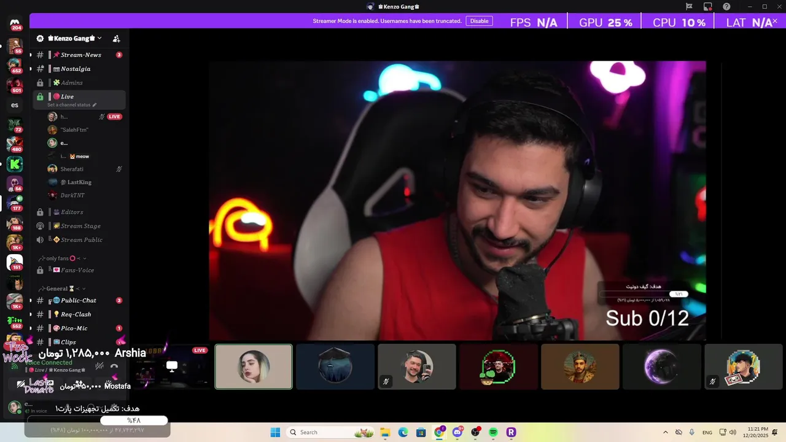The height and width of the screenshot is (442, 786).
Task: Open Fans-Voice channel
Action: click(79, 270)
